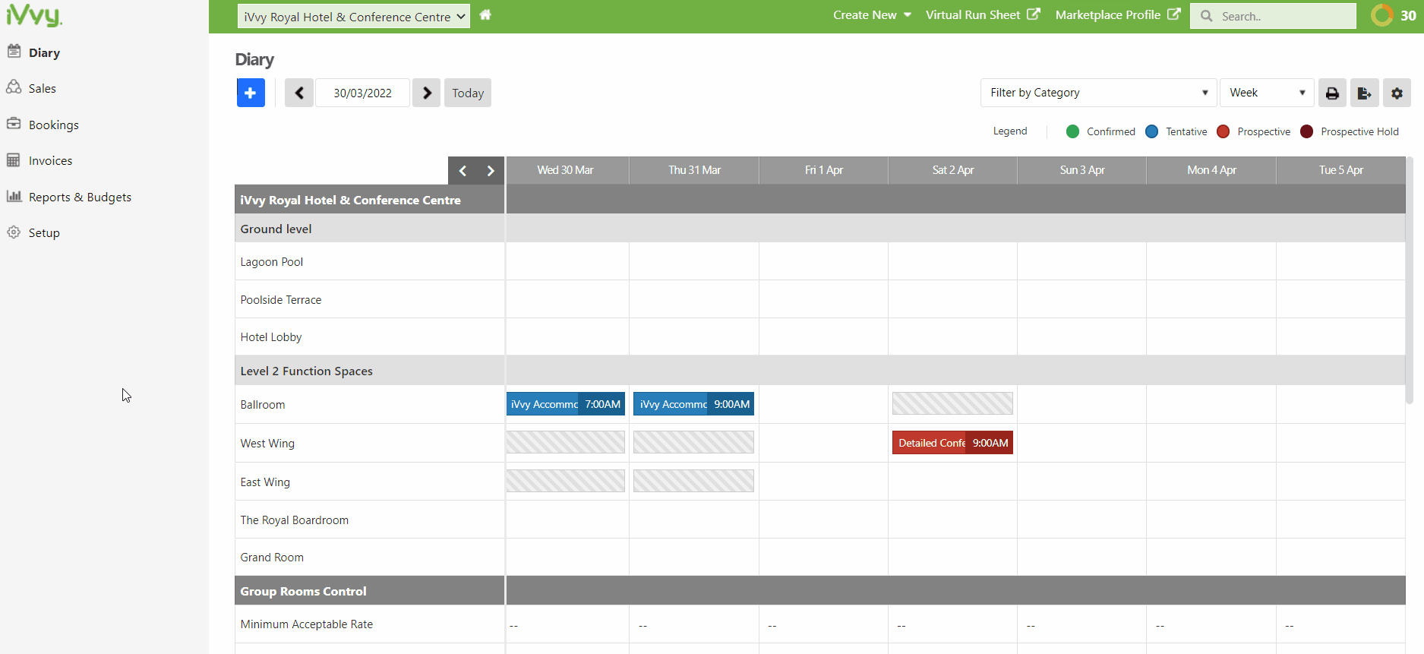Click the Lagoon Pool row label
This screenshot has height=654, width=1424.
point(271,262)
